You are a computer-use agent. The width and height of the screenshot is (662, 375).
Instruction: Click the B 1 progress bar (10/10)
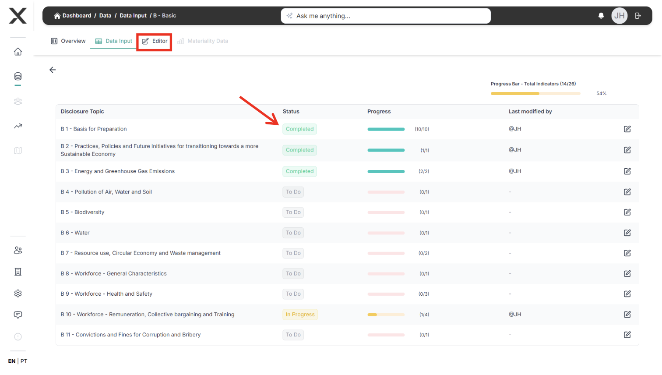[386, 129]
